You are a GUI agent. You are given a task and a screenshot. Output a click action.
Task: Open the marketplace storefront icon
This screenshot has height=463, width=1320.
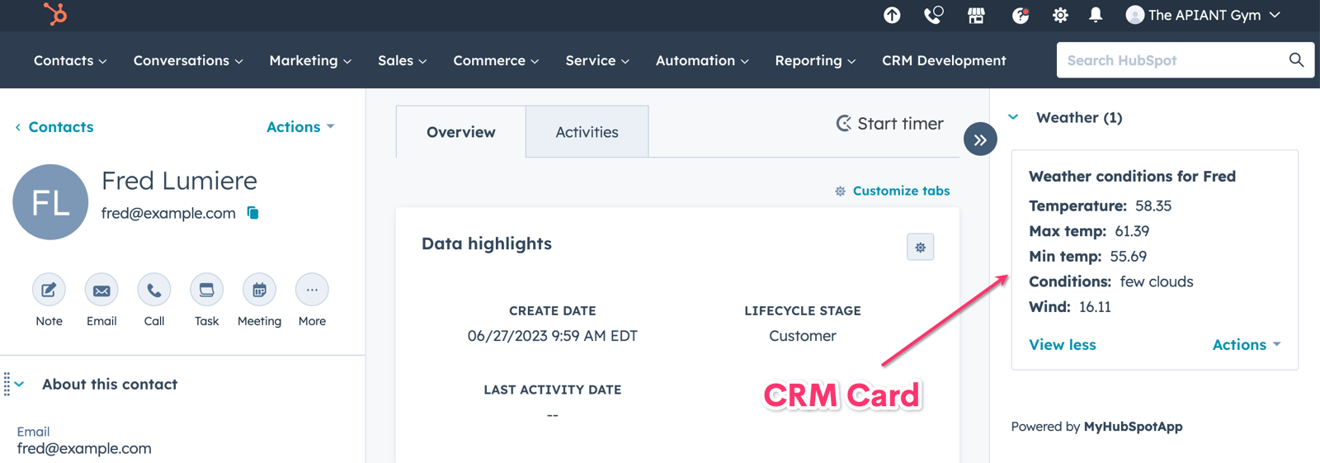coord(976,15)
